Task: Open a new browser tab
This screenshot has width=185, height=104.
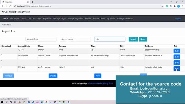Action: (32, 2)
